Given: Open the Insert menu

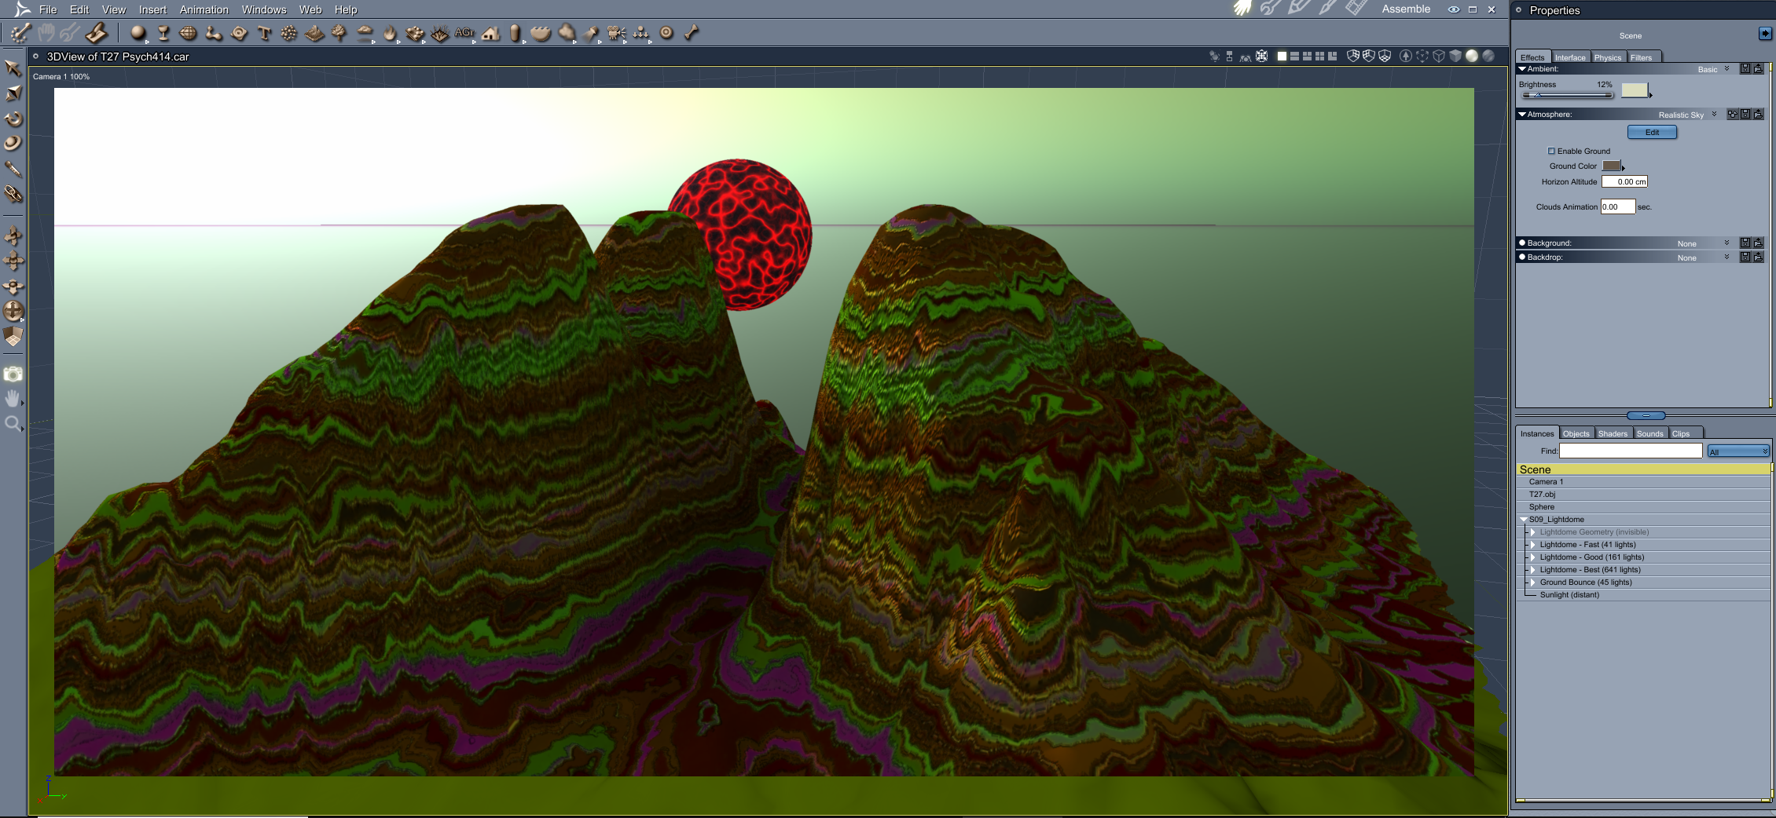Looking at the screenshot, I should [152, 9].
